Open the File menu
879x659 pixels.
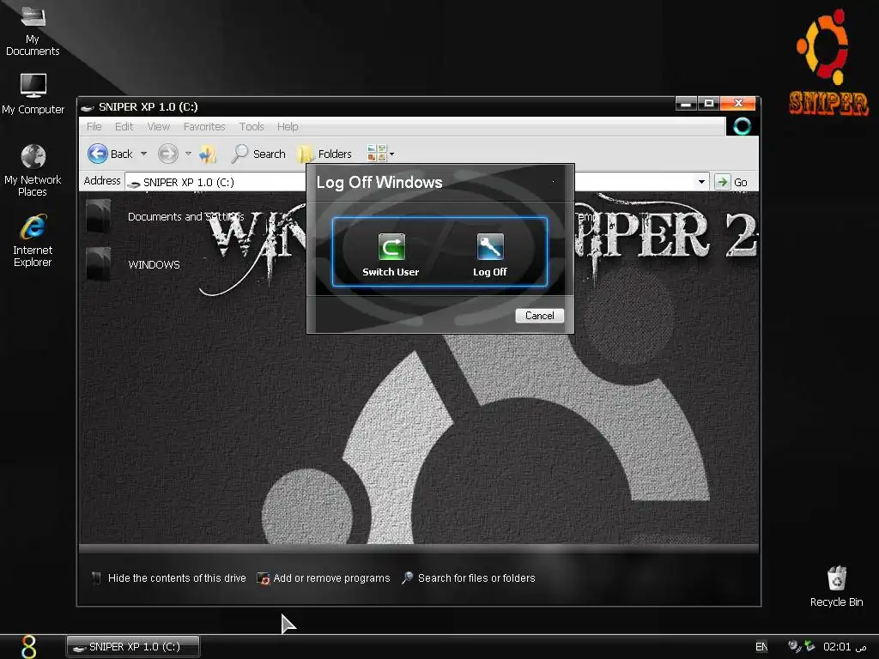coord(94,127)
